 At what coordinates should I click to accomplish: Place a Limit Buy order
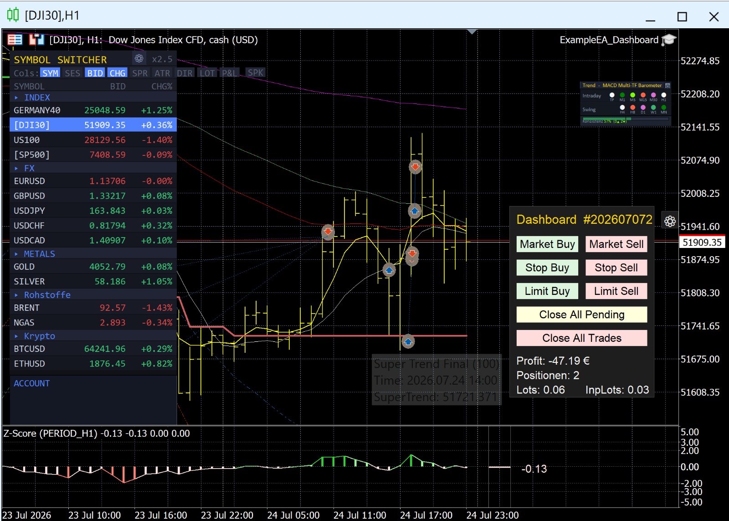pyautogui.click(x=547, y=291)
